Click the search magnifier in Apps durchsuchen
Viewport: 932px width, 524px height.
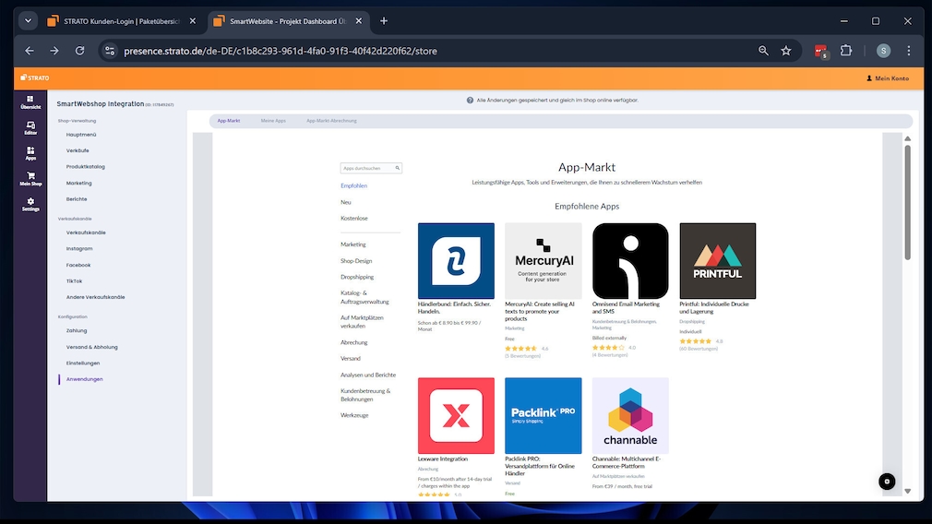pyautogui.click(x=398, y=168)
